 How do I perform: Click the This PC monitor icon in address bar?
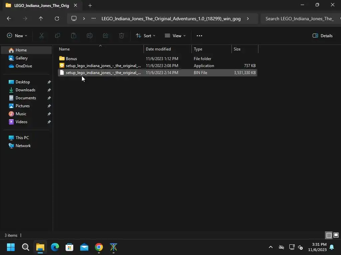point(74,19)
